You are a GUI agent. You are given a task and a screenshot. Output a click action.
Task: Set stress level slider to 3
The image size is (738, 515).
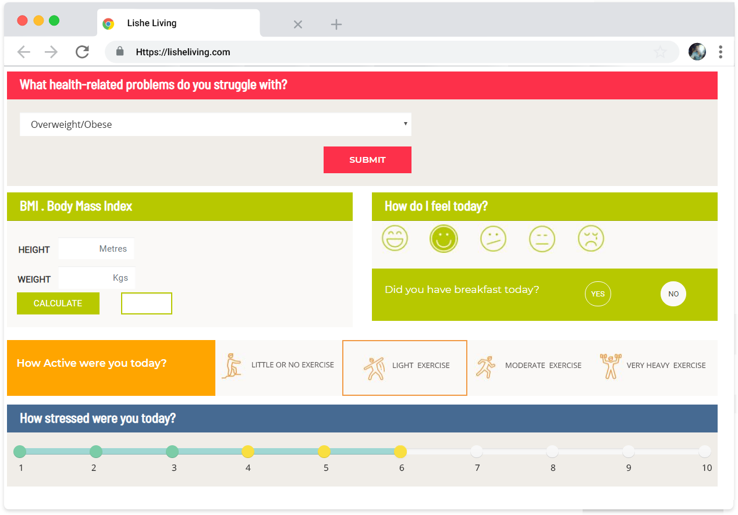[172, 452]
